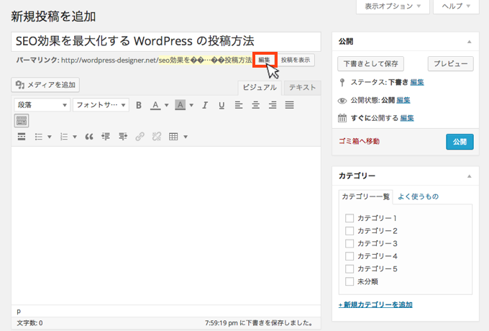Switch to テキスト editor tab
The height and width of the screenshot is (331, 489).
click(302, 88)
